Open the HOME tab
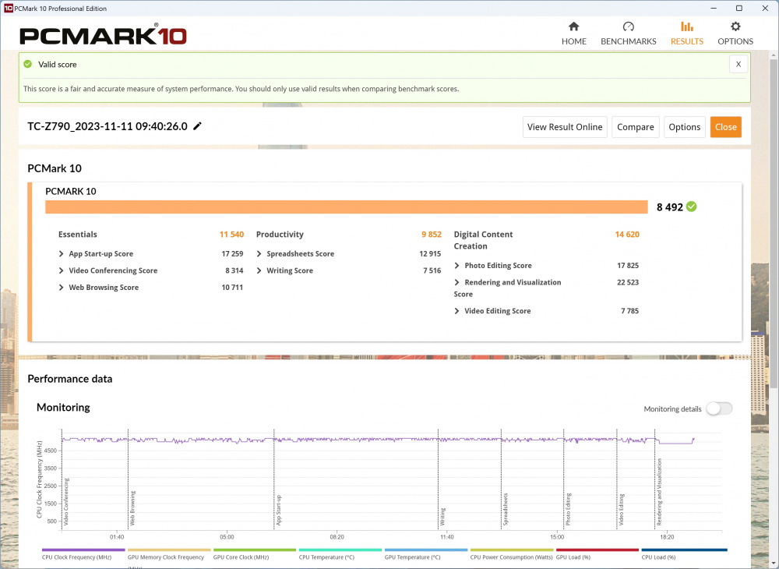The image size is (779, 569). pyautogui.click(x=574, y=34)
